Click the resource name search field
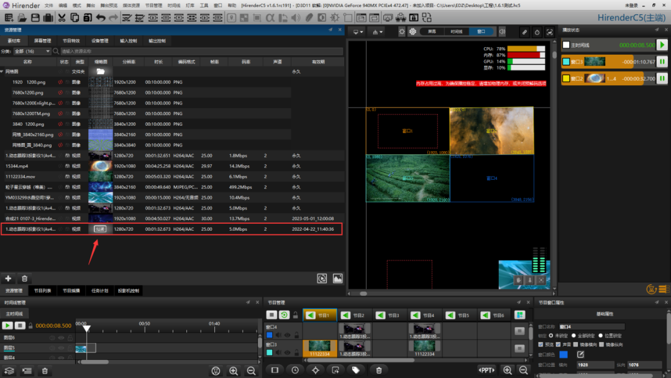 201,52
